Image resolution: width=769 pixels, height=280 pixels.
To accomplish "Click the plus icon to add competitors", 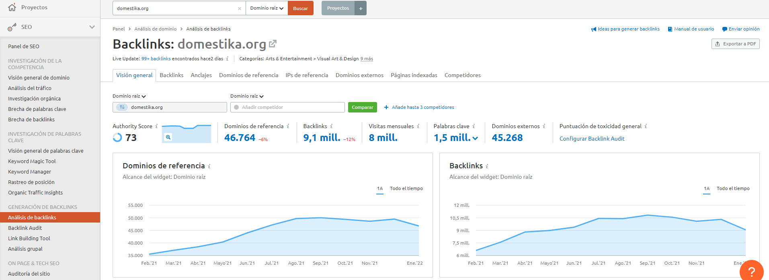I will point(386,107).
